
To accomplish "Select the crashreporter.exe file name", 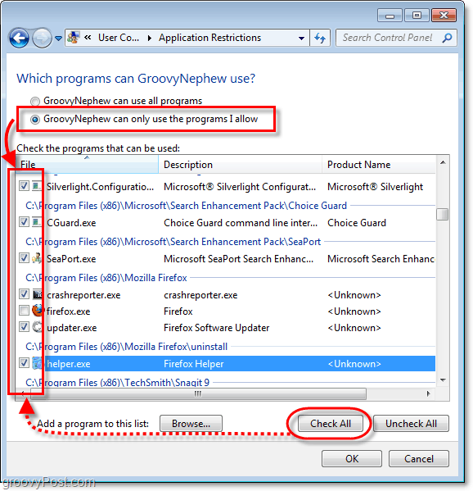I will (83, 295).
